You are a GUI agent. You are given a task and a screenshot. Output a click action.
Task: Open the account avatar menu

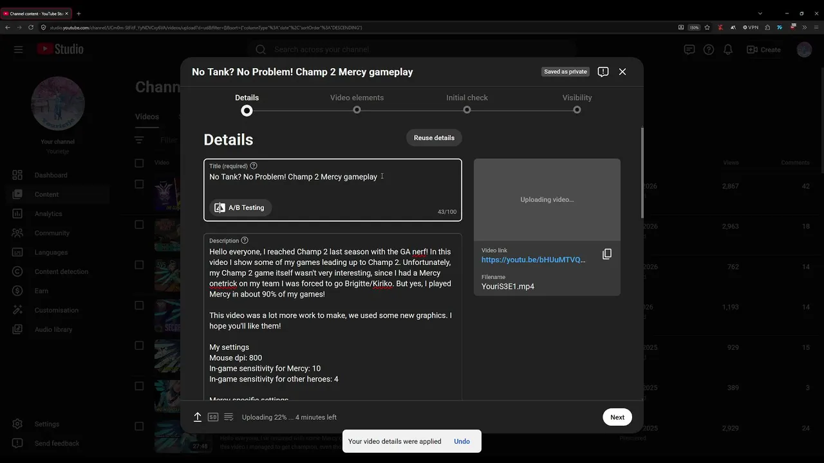[804, 50]
